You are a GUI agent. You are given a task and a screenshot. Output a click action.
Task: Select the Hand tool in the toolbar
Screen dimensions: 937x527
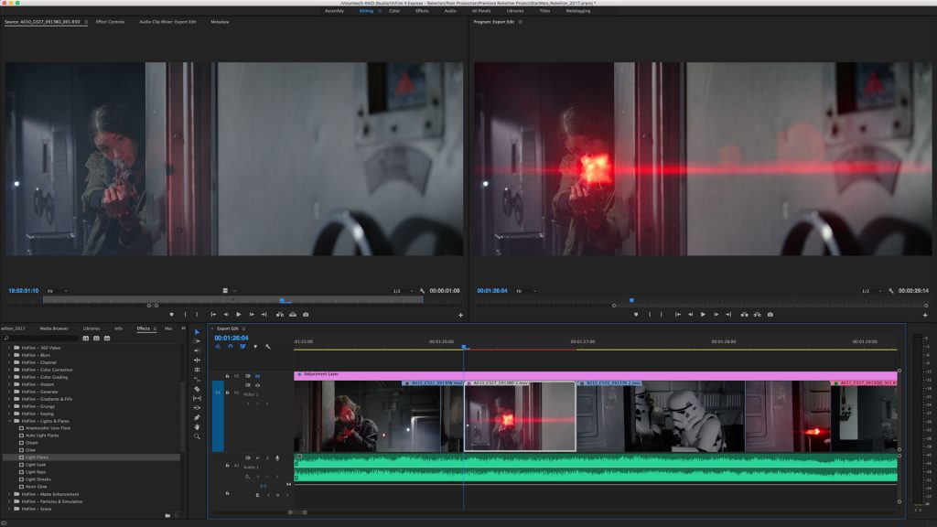point(197,426)
